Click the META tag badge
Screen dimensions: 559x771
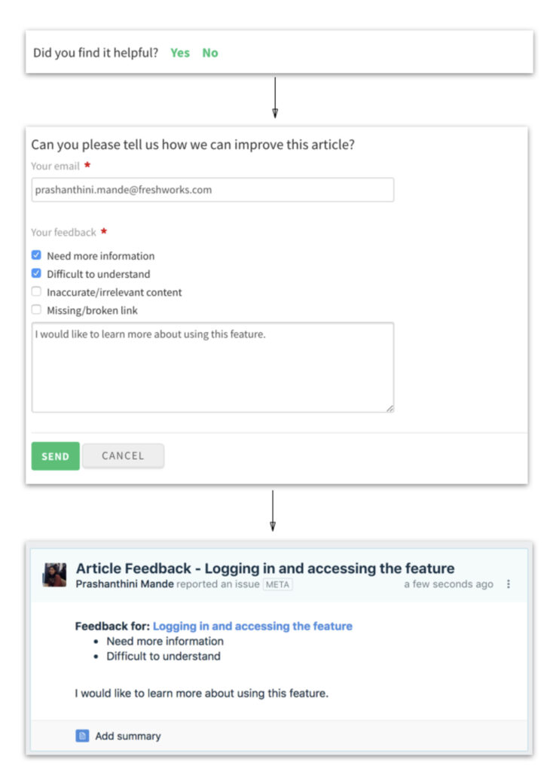point(277,584)
